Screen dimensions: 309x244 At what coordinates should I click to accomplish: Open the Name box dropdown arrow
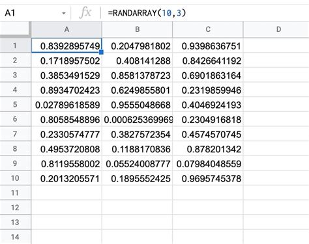click(64, 13)
